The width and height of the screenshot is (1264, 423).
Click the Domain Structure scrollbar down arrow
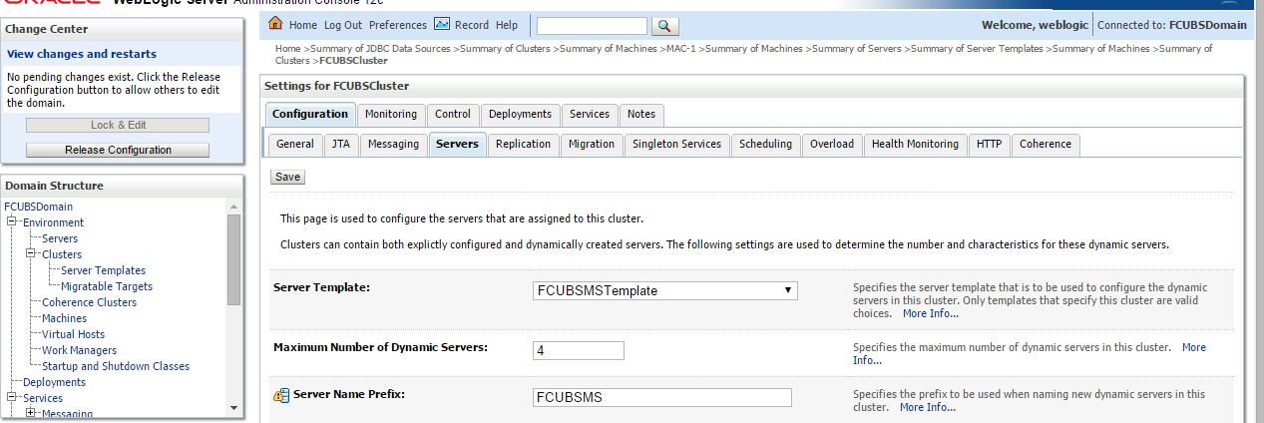[233, 407]
